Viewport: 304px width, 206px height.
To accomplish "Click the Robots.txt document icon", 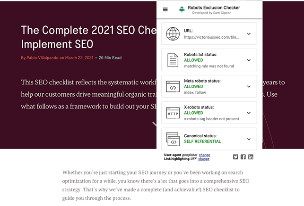I will pyautogui.click(x=173, y=60).
